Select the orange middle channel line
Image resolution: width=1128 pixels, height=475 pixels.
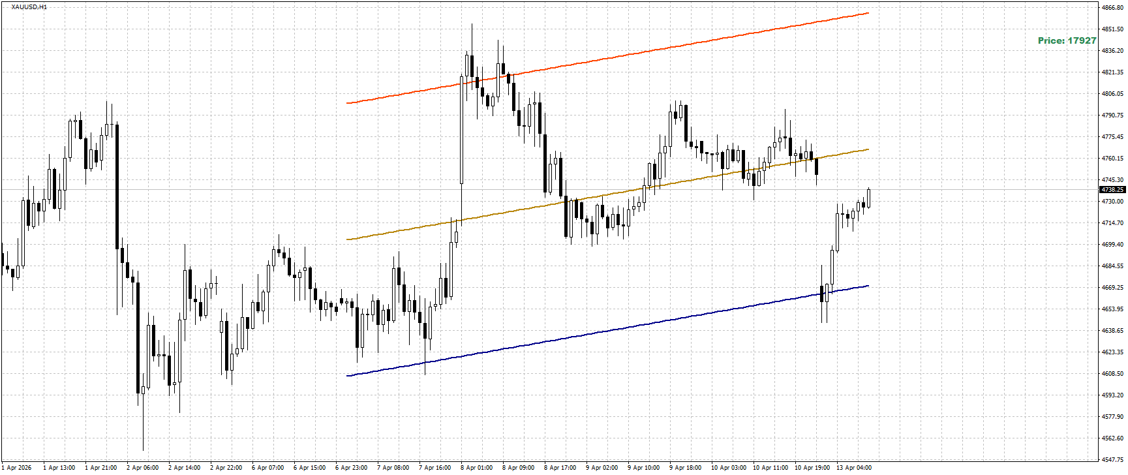click(x=607, y=194)
